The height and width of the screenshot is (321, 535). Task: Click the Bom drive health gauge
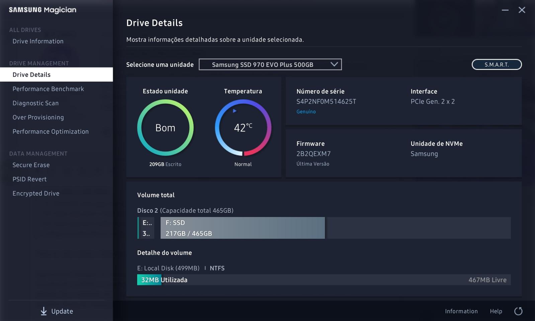coord(165,128)
